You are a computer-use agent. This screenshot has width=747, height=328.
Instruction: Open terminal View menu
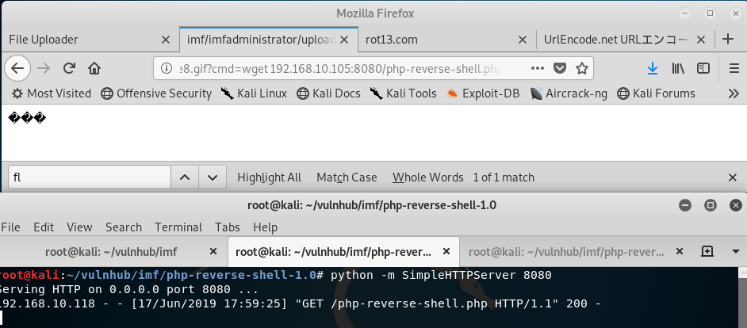pos(79,227)
